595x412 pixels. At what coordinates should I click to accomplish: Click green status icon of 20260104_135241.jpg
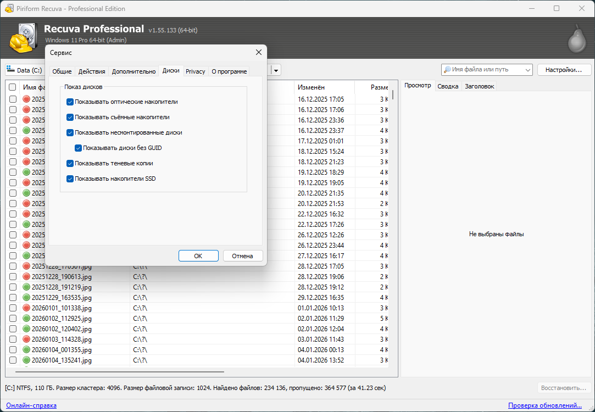(26, 360)
